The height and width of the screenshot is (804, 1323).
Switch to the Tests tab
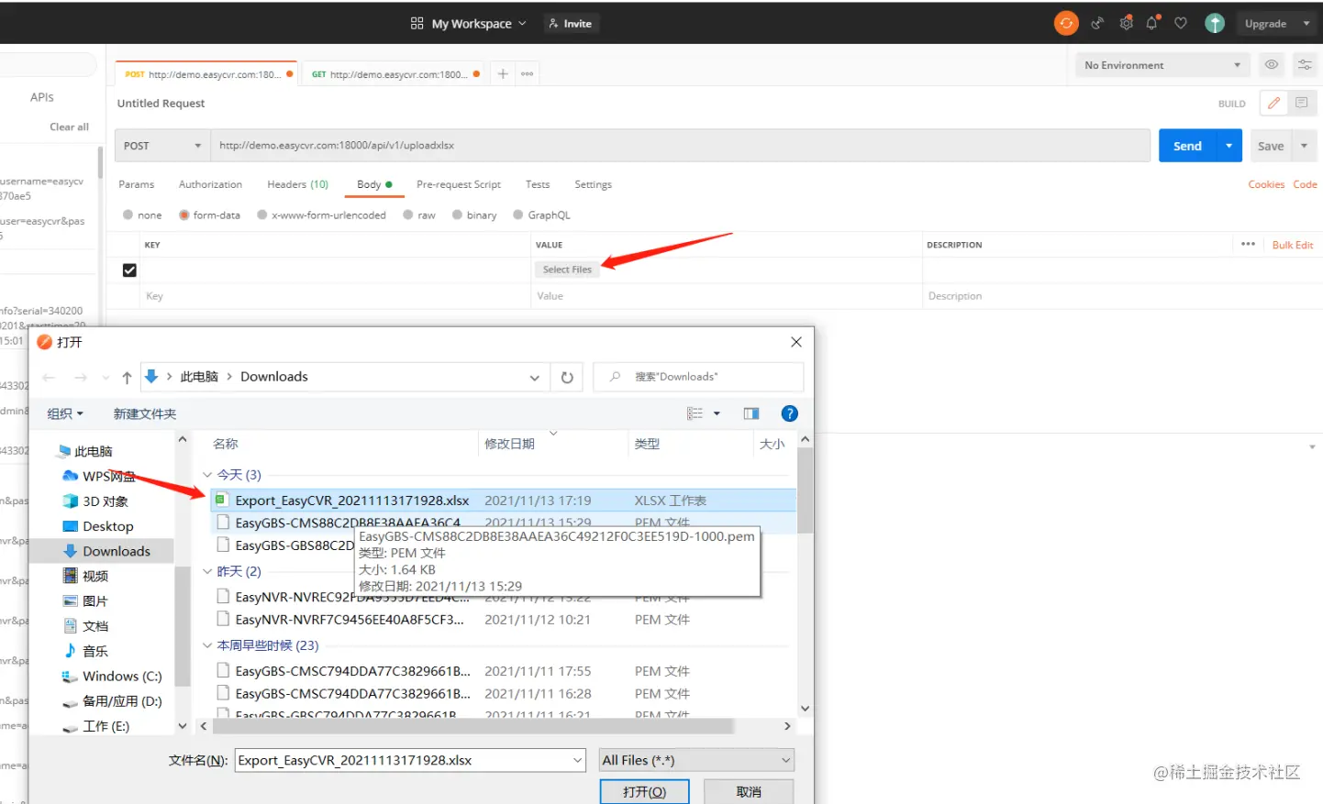(x=538, y=184)
